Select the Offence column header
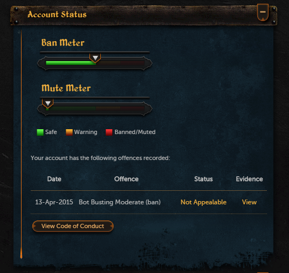The height and width of the screenshot is (273, 289). (x=126, y=179)
